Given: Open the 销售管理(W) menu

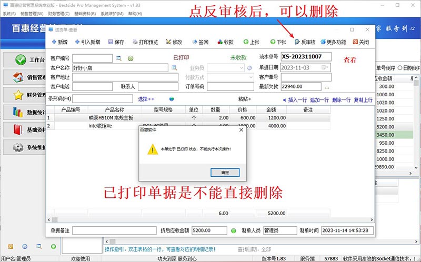Looking at the screenshot, I should pos(32,14).
